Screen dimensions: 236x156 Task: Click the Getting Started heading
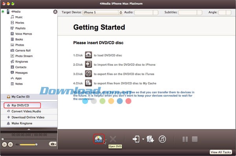[x=99, y=27]
